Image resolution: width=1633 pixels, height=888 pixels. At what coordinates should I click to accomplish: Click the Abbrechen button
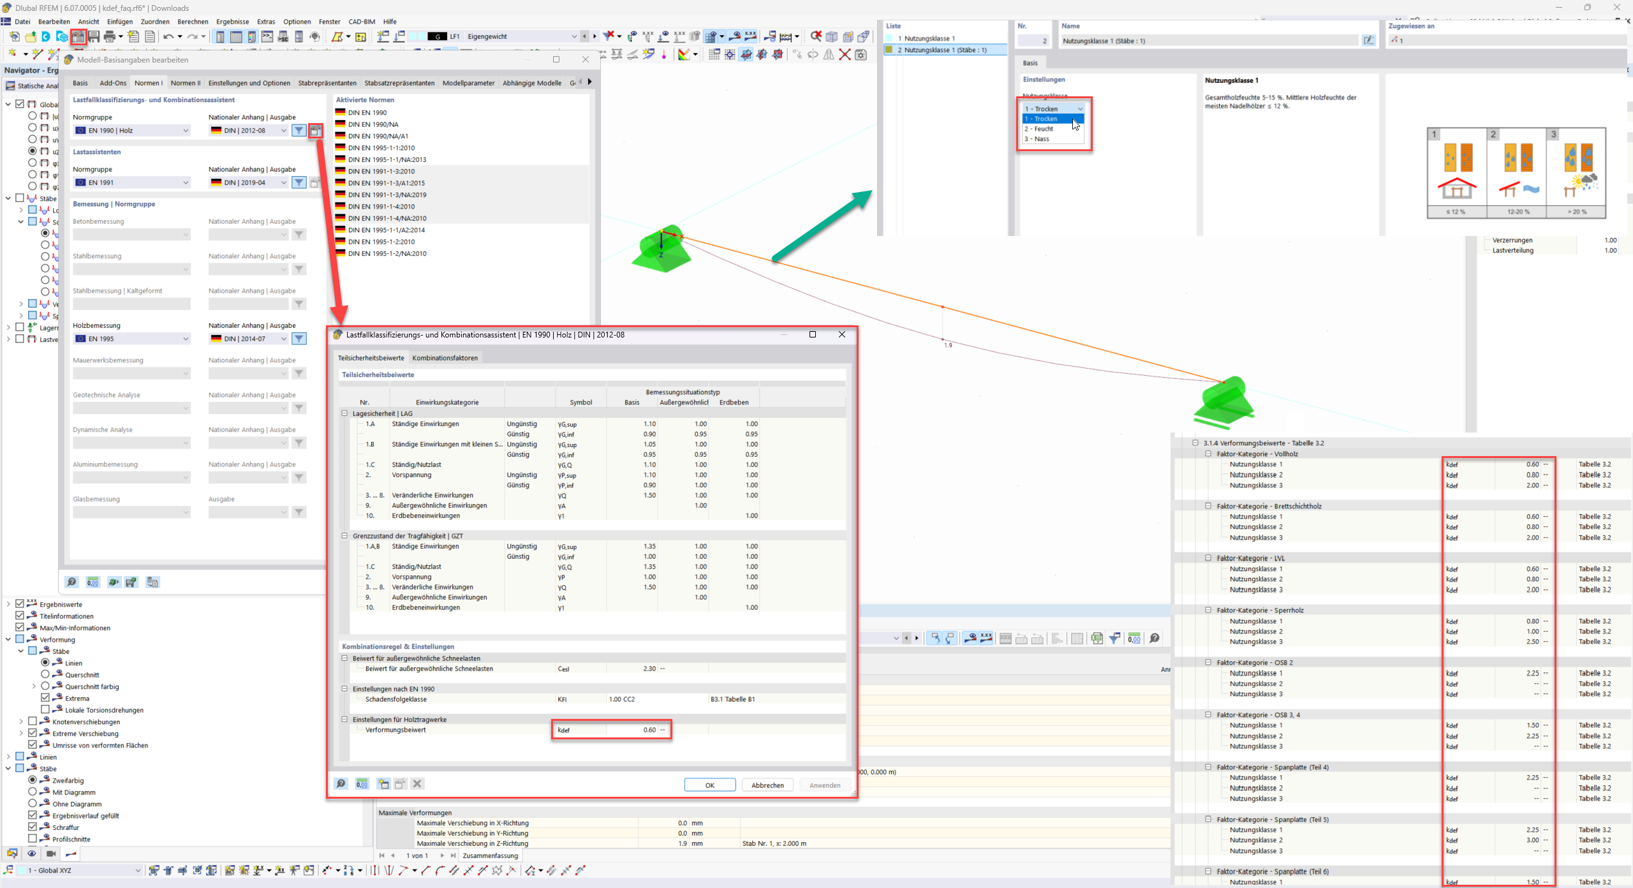767,785
